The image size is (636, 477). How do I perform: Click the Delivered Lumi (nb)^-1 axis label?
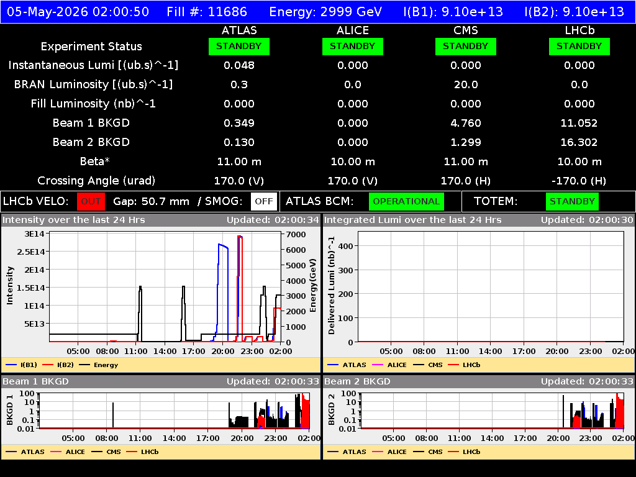tap(332, 286)
